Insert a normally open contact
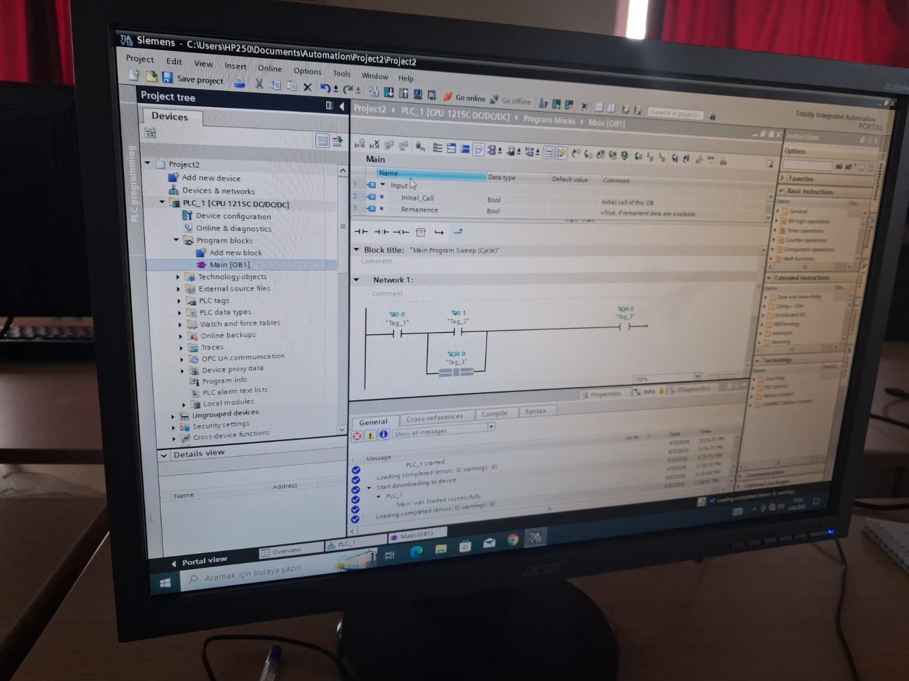 (x=361, y=232)
